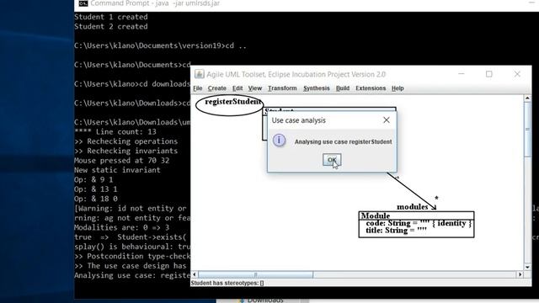Click the Agile UML Toolset Java window icon
The width and height of the screenshot is (539, 303).
[200, 74]
